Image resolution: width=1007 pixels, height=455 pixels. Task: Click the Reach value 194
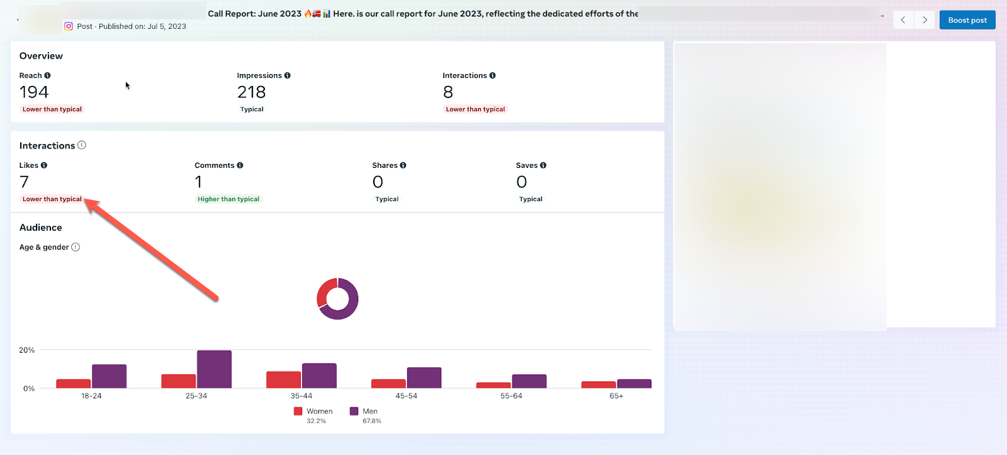[x=34, y=92]
